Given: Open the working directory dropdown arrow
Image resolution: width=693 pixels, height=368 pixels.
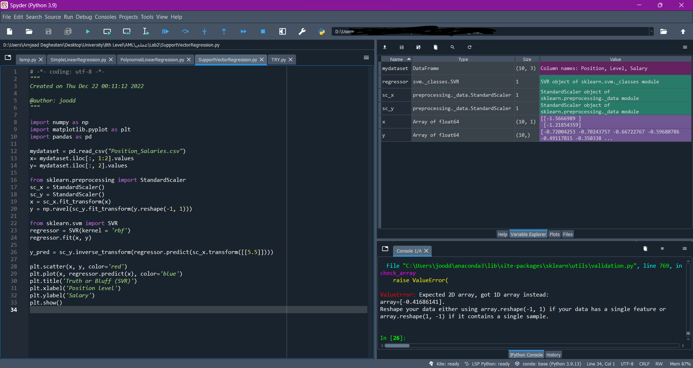Looking at the screenshot, I should pyautogui.click(x=651, y=32).
